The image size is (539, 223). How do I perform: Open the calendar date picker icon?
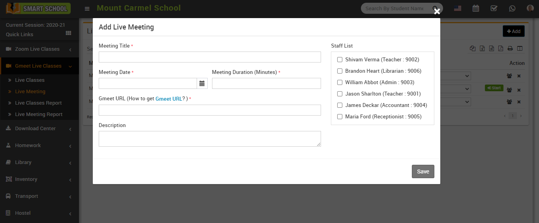click(x=202, y=83)
